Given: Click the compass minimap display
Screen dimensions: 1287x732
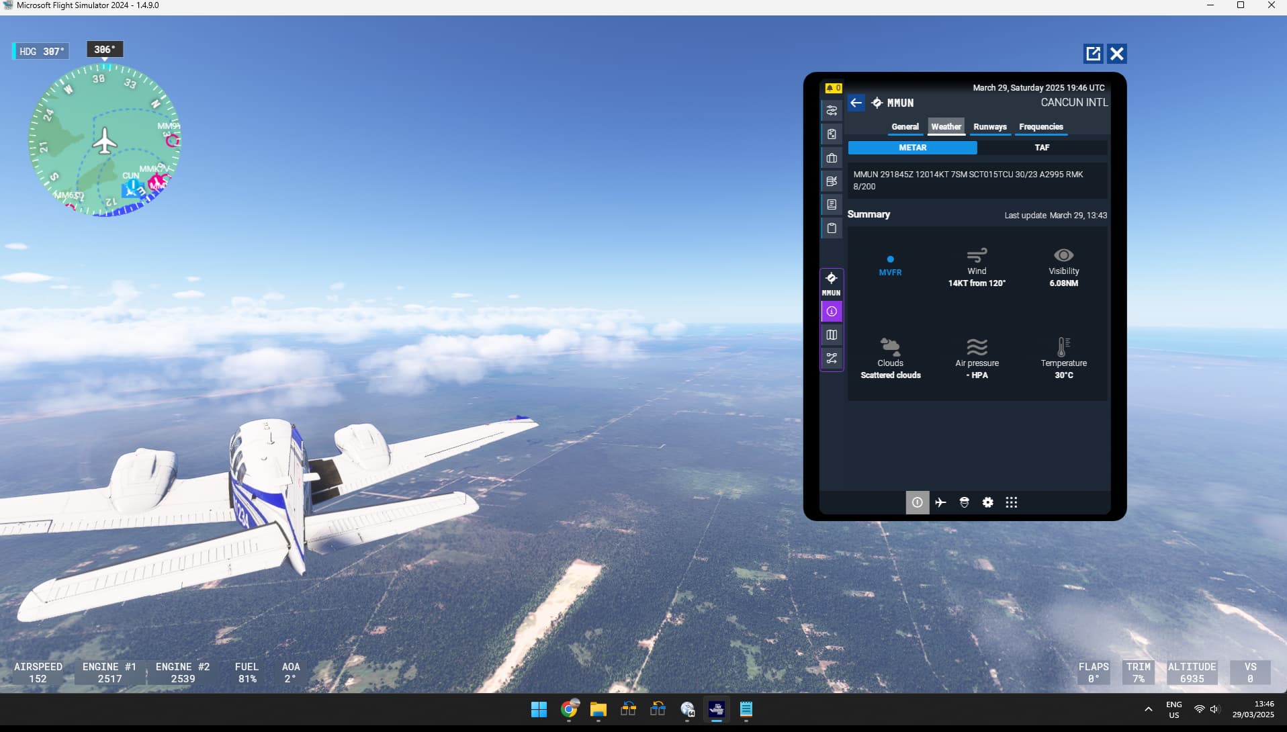Looking at the screenshot, I should (x=105, y=140).
